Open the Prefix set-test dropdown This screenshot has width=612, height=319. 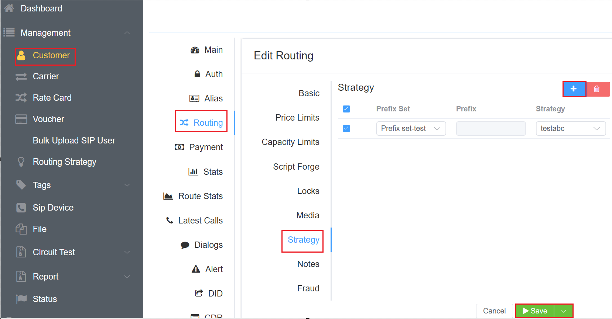tap(411, 128)
